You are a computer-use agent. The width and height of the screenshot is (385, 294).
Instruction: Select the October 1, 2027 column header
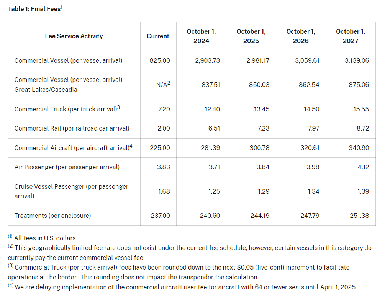pos(350,36)
